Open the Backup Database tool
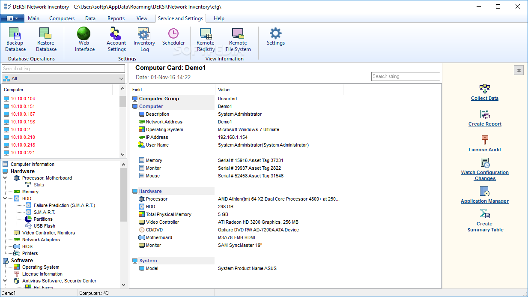Viewport: 528px width, 297px height. coord(15,39)
